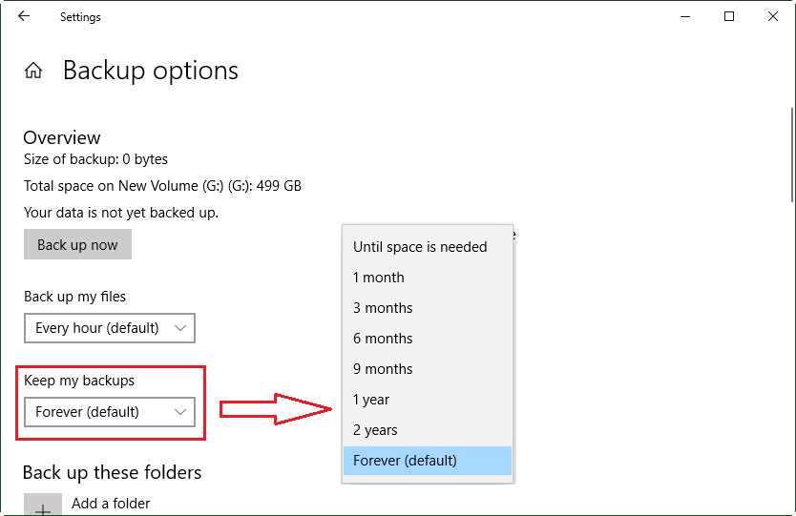Screen dimensions: 796x516
Task: Click the plus icon for Add a folder
Action: (x=43, y=506)
